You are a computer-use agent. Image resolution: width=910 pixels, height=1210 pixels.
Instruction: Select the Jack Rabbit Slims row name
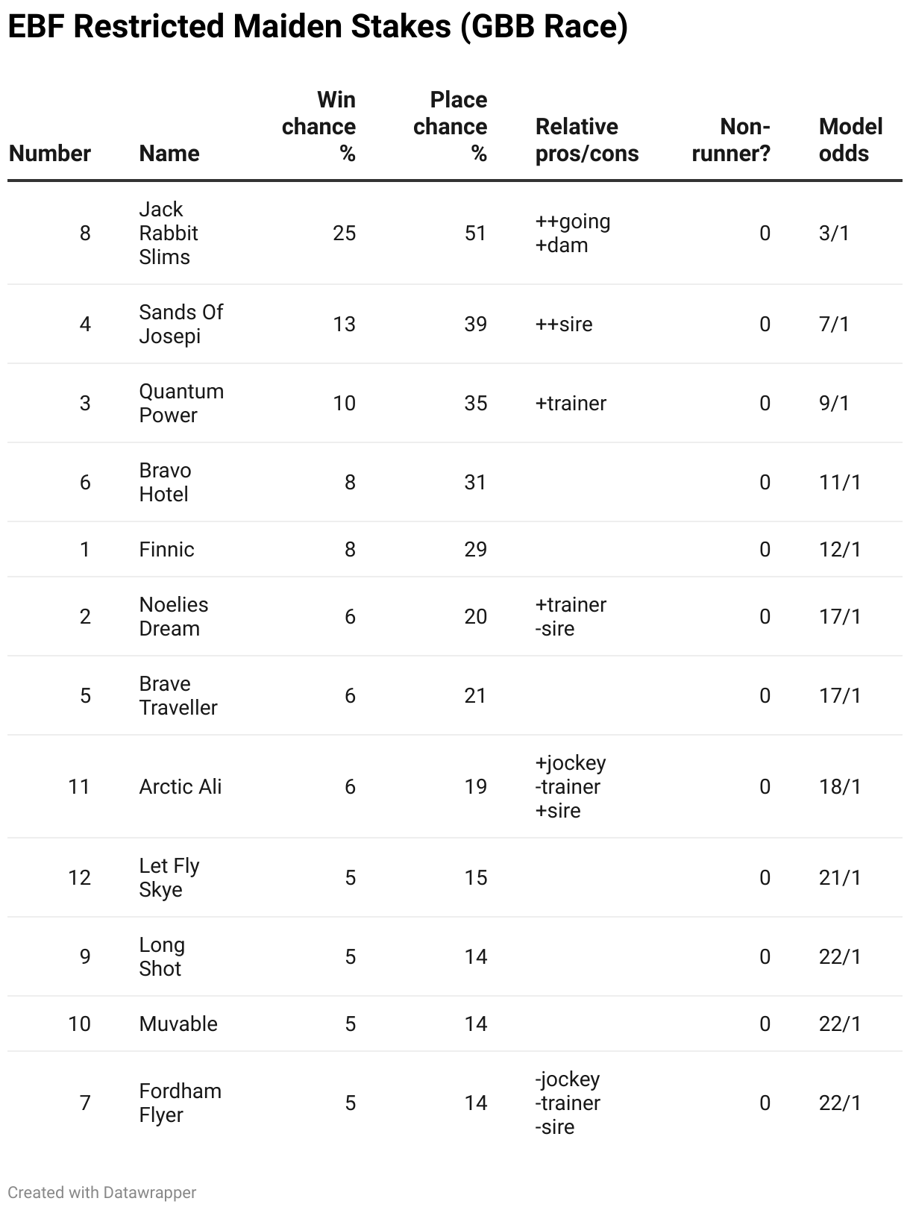coord(169,233)
